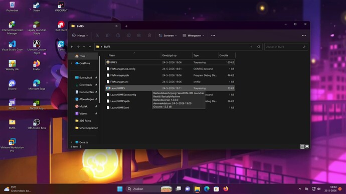Open VMware Workstation Pro shortcut

12,145
